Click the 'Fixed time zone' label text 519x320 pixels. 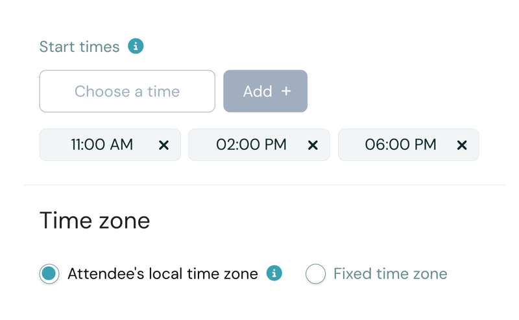[390, 274]
